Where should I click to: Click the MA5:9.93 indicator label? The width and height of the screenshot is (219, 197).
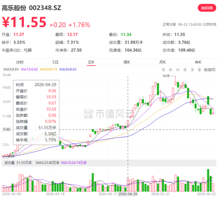pyautogui.click(x=11, y=69)
